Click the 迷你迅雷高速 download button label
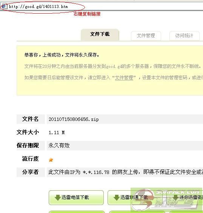Viewport: 203px width, 213px height. pyautogui.click(x=191, y=197)
